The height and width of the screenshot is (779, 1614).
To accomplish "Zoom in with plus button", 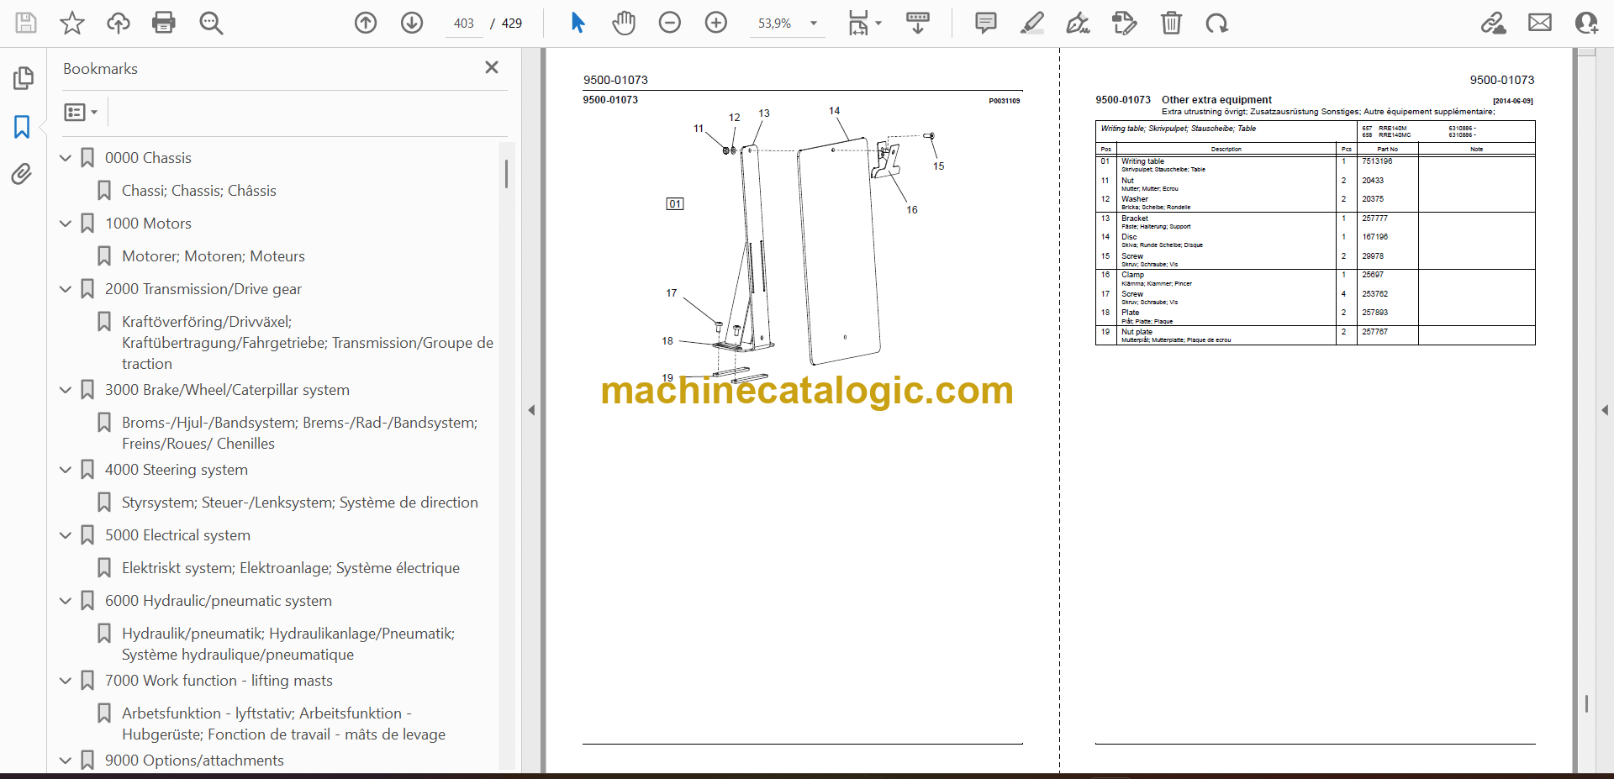I will click(716, 23).
